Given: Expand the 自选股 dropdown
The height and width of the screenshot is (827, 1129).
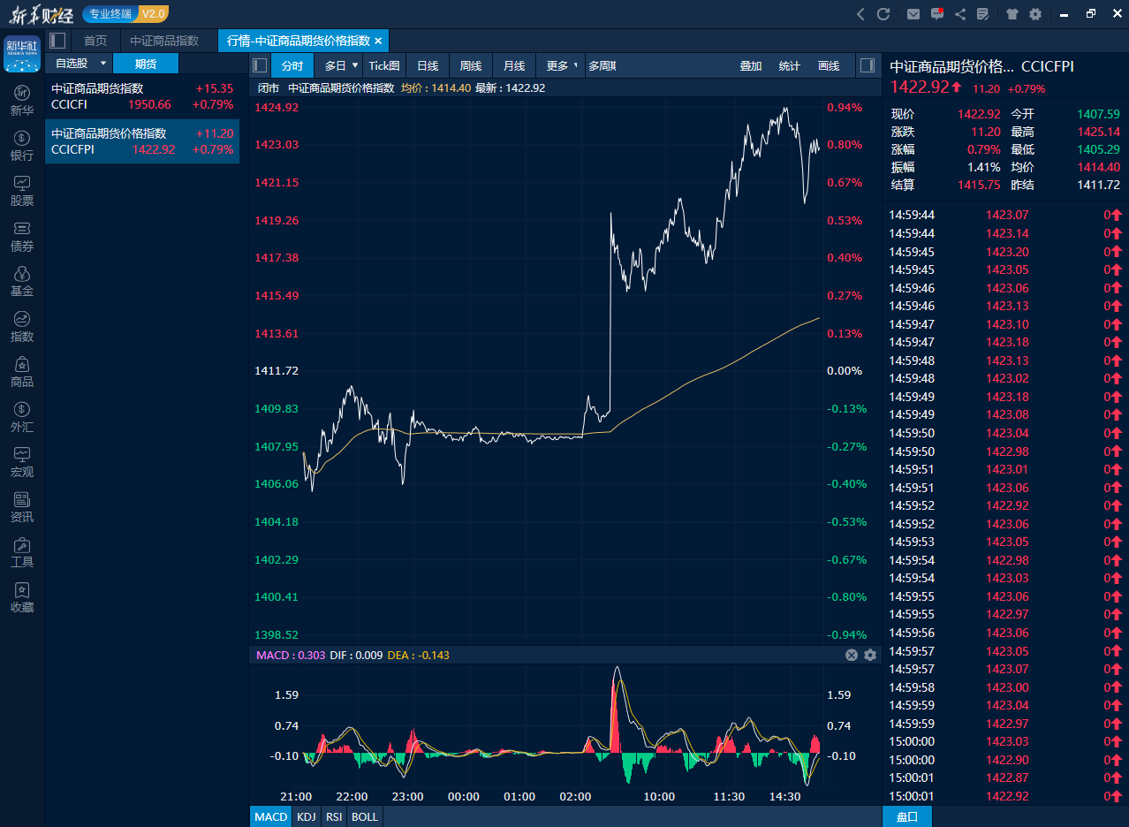Looking at the screenshot, I should point(103,64).
